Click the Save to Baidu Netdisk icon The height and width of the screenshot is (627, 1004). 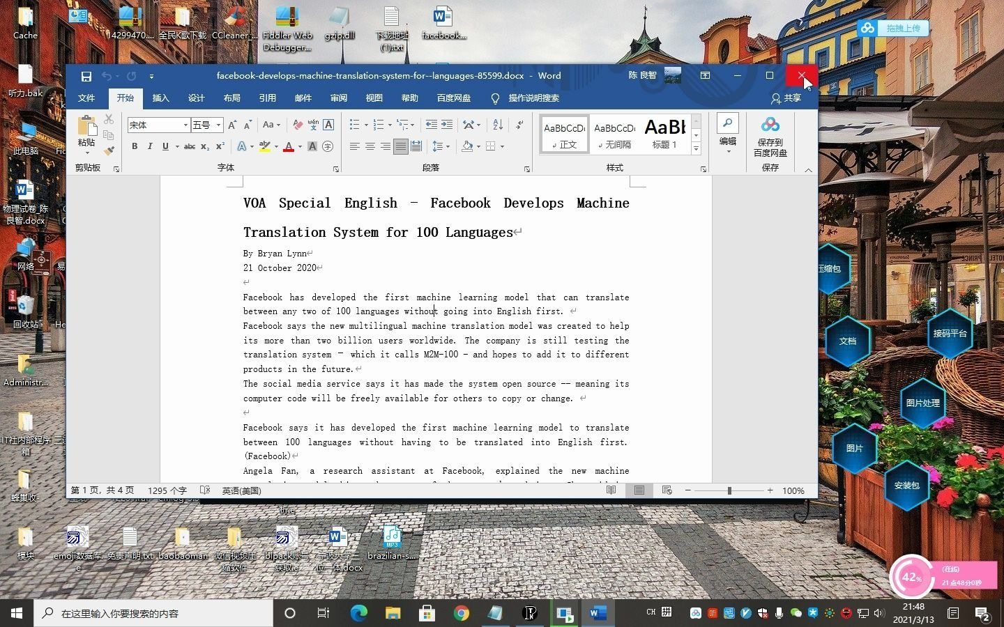tap(770, 137)
